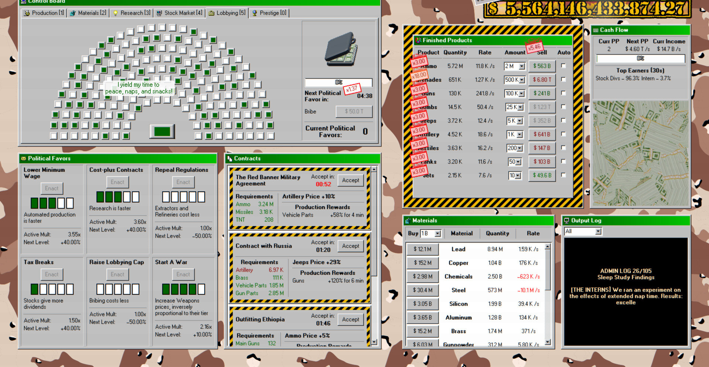Expand the Materials Buy amount dropdown
Screen dimensions: 709x367
[x=438, y=233]
